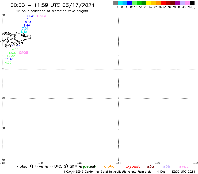Click the -58 latitude axis label
The image size is (198, 174).
[x=2, y=128]
